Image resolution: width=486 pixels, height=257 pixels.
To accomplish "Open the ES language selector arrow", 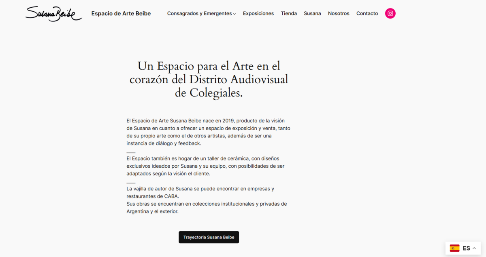I will 474,249.
